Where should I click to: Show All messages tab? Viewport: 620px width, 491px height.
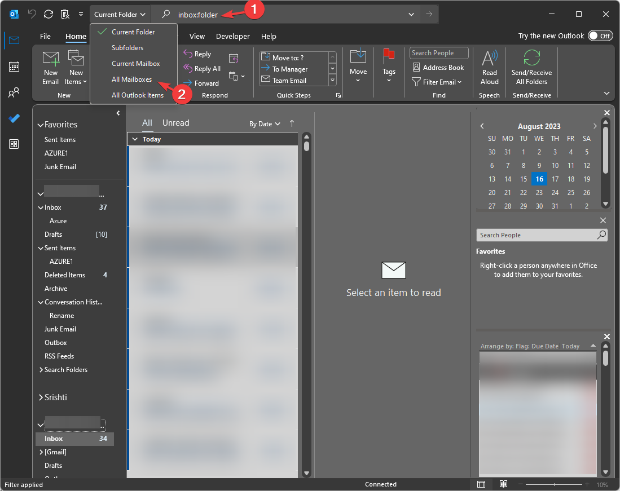click(147, 123)
